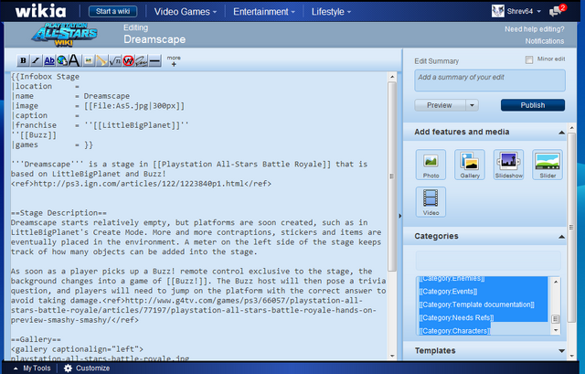The image size is (585, 374).
Task: Add a Slideshow feature
Action: [x=508, y=165]
